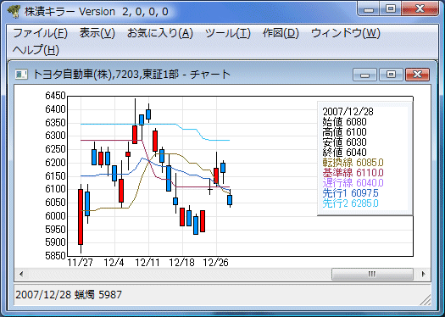Click the 株漬キラー application icon in title bar

coord(14,12)
